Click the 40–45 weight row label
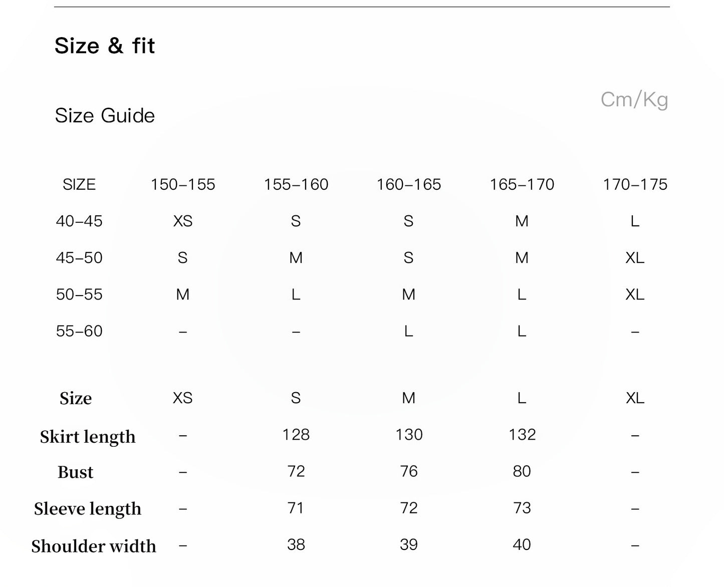Screen dimensions: 724x587 coord(79,221)
